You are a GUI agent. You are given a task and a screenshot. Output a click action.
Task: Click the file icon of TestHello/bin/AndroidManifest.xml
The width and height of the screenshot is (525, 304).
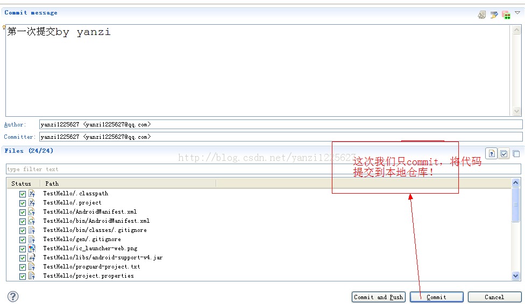(32, 221)
